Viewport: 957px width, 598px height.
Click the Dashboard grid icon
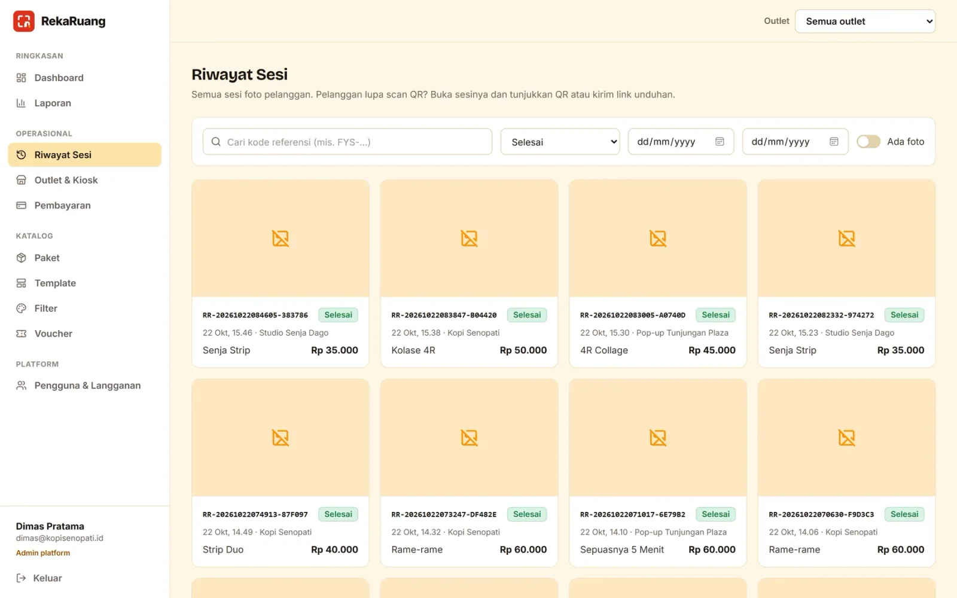pos(21,78)
